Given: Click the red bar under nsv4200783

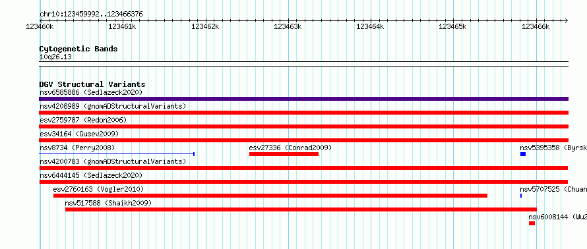Looking at the screenshot, I should coord(303,168).
